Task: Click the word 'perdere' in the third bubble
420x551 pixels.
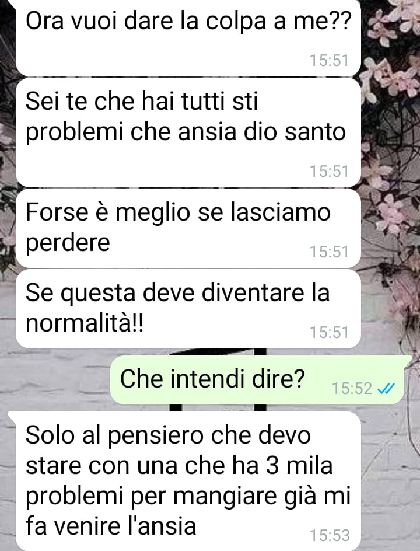Action: pos(68,243)
